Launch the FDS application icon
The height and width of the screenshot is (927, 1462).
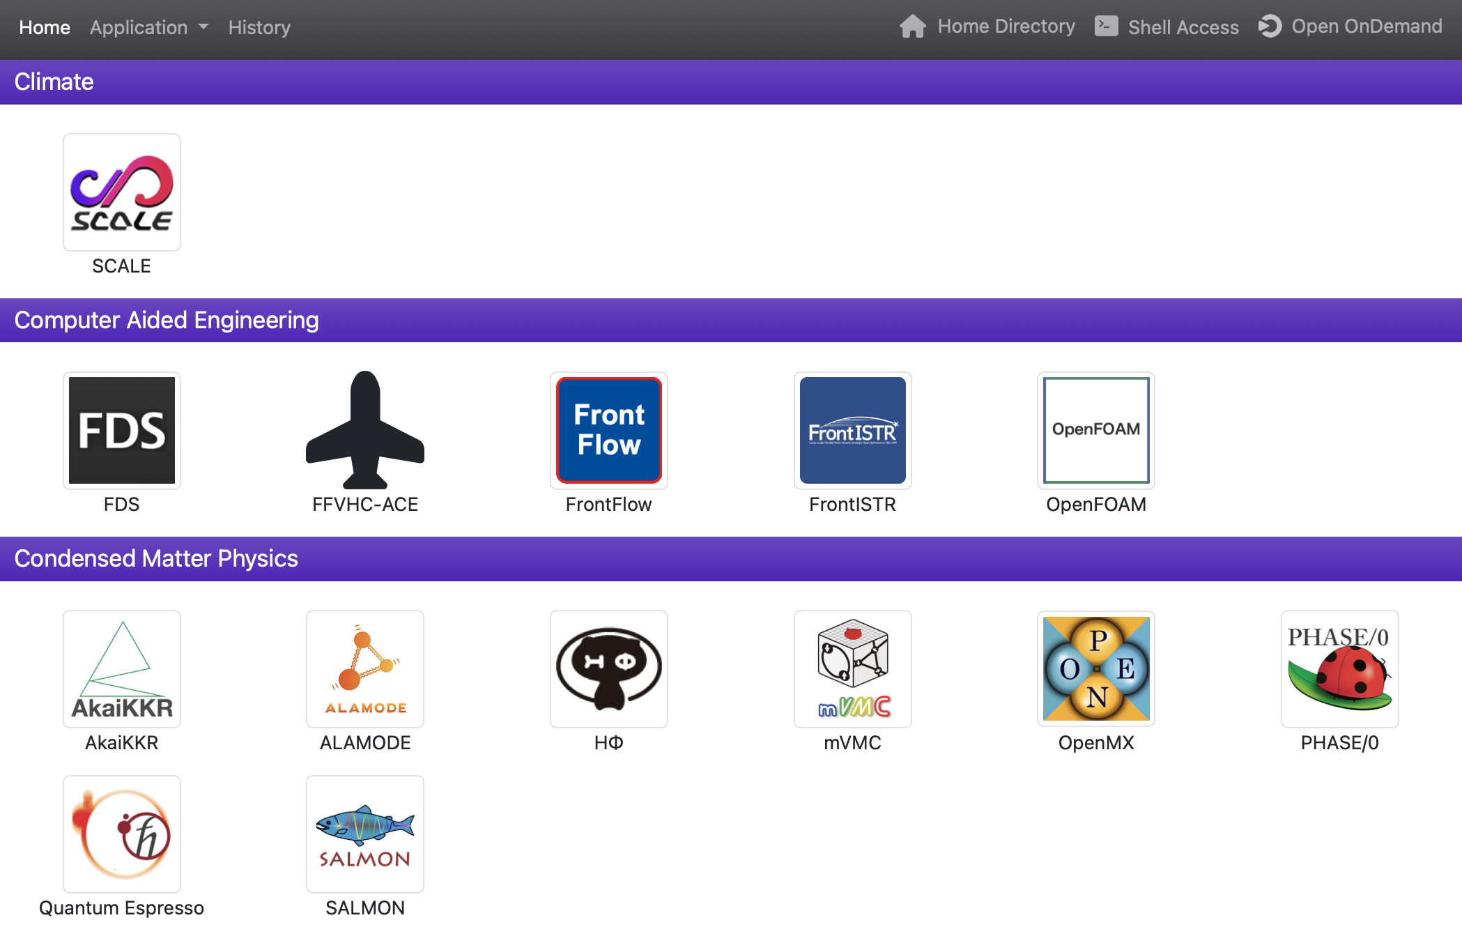(x=121, y=430)
